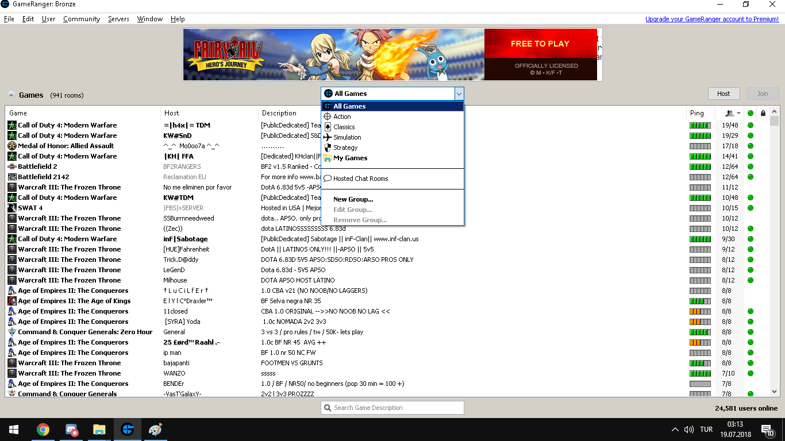Image resolution: width=785 pixels, height=441 pixels.
Task: Open the Edit menu
Action: (28, 19)
